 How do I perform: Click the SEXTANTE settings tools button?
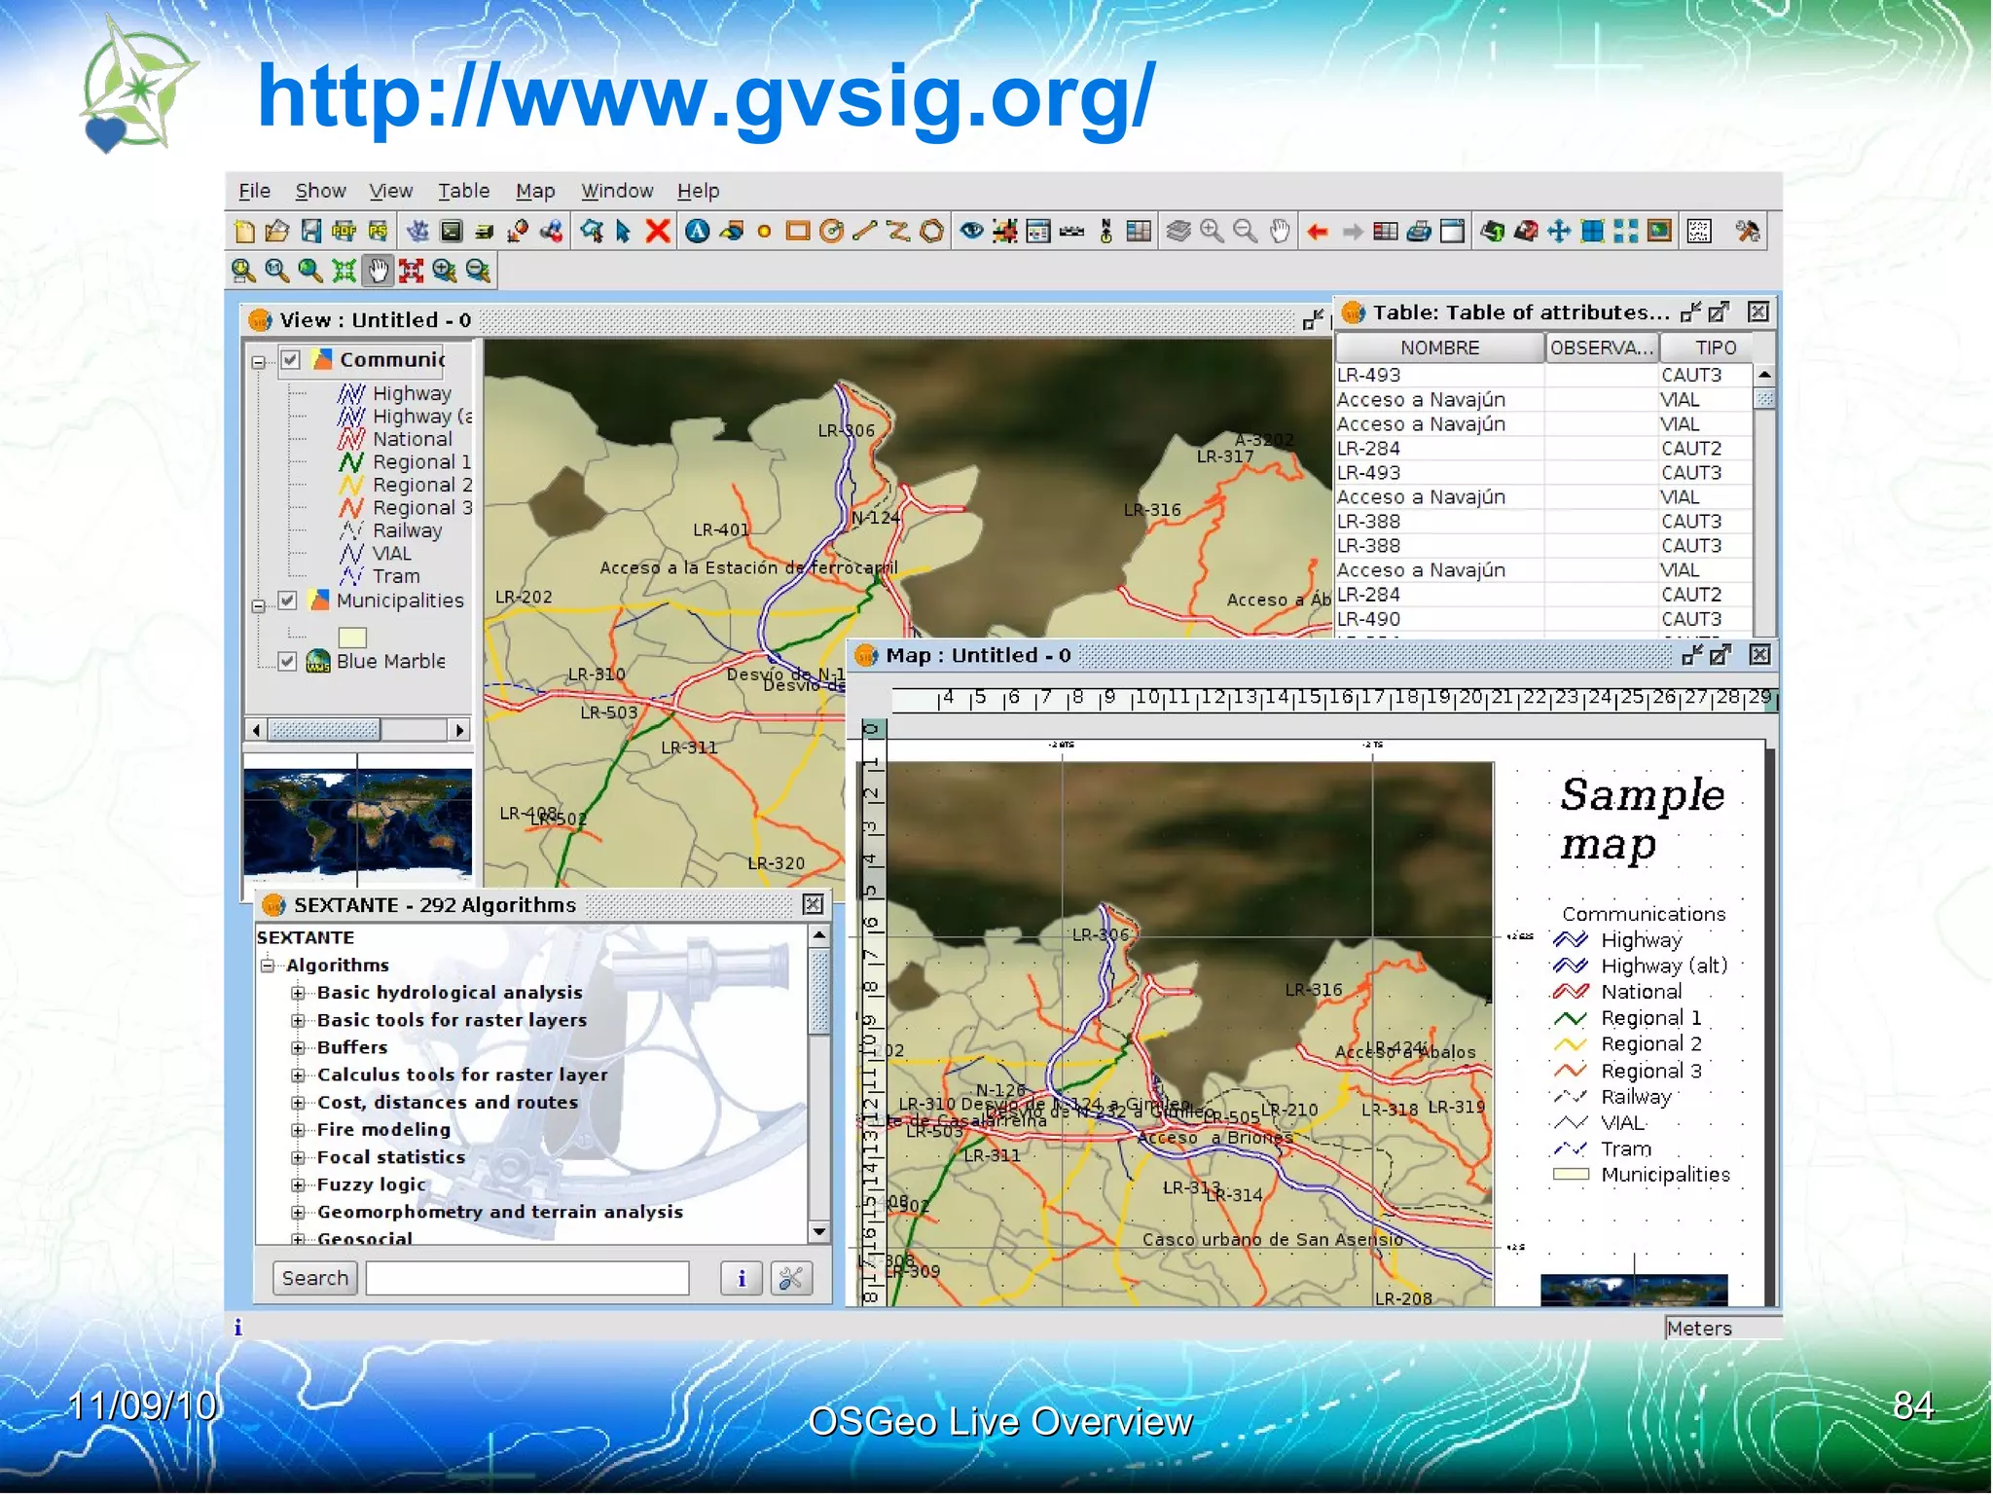point(791,1278)
